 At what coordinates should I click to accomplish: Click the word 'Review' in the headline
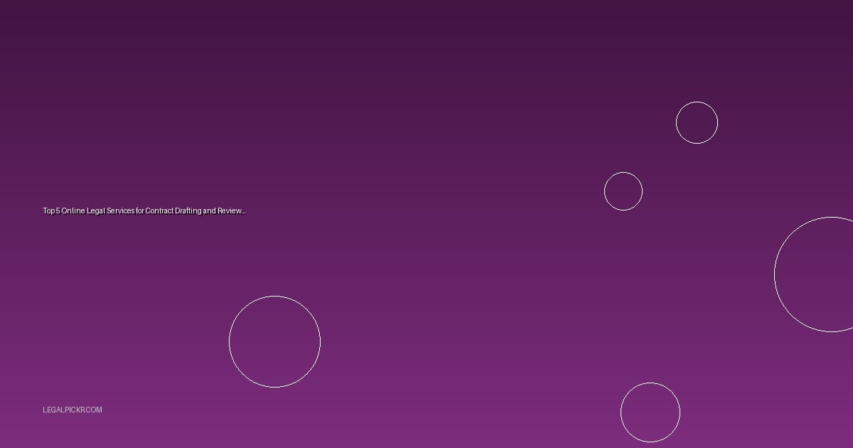coord(230,211)
